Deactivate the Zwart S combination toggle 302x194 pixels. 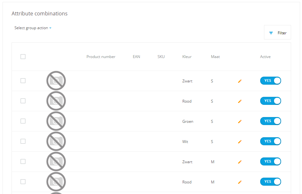click(x=270, y=81)
